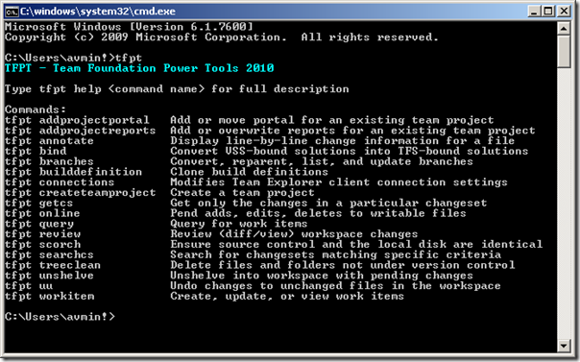This screenshot has height=362, width=580.
Task: Close the cmd.exe window
Action: pos(564,12)
